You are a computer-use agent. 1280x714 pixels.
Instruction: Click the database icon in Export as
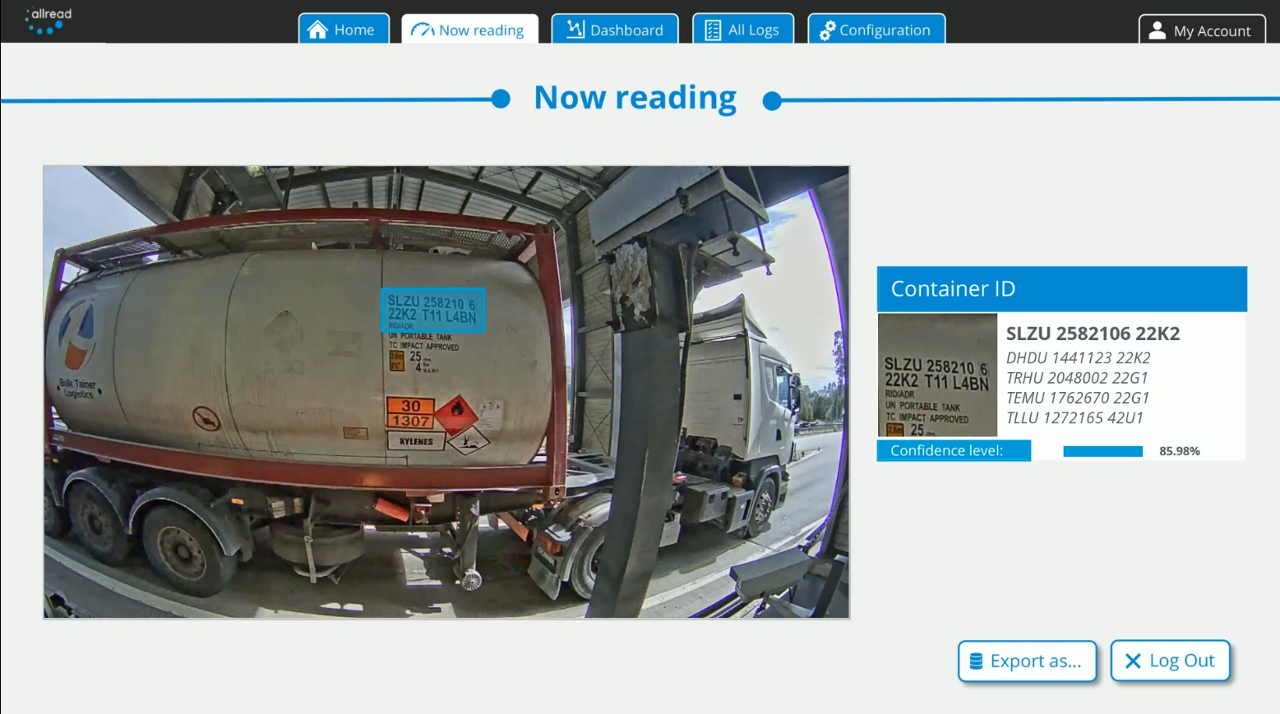976,661
